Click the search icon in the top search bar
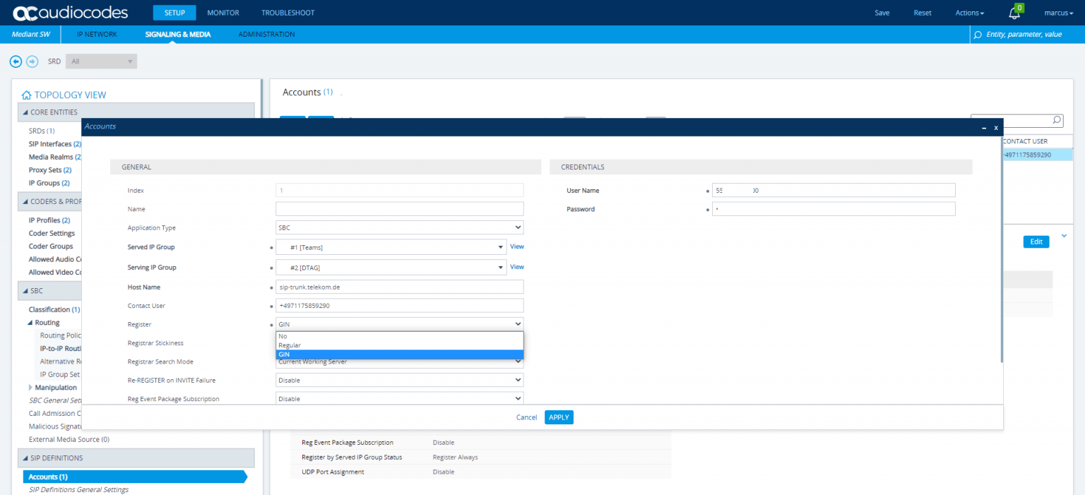Image resolution: width=1085 pixels, height=495 pixels. [x=976, y=34]
